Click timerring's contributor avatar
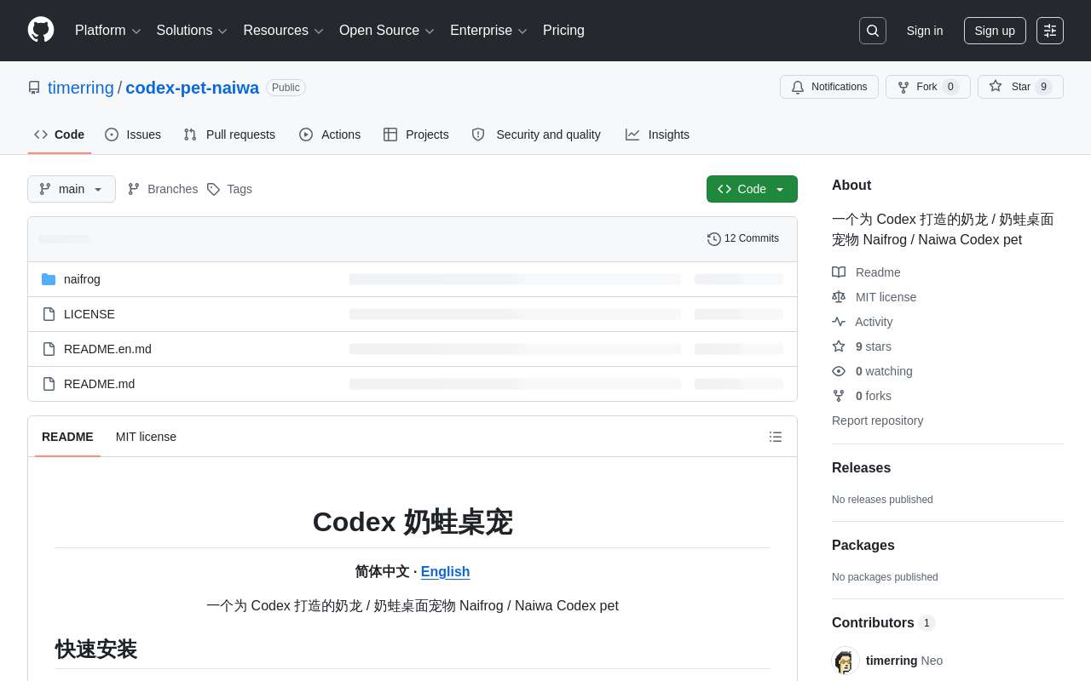This screenshot has height=681, width=1091. coord(846,661)
